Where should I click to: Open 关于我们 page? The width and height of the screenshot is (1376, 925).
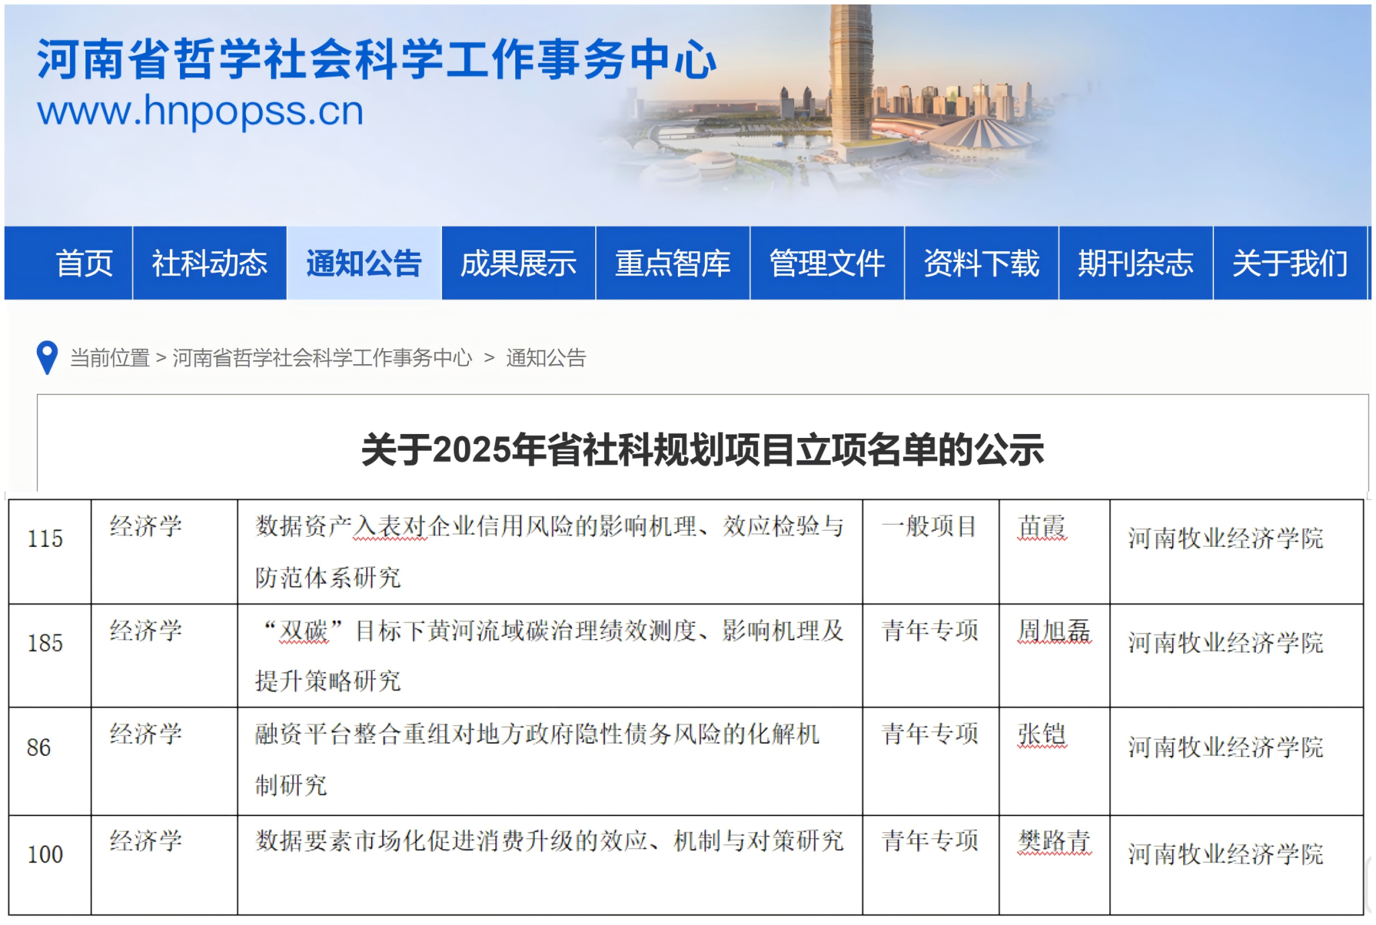[1290, 263]
